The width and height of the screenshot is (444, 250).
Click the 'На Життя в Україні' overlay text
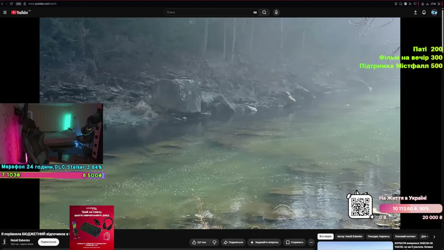point(403,198)
